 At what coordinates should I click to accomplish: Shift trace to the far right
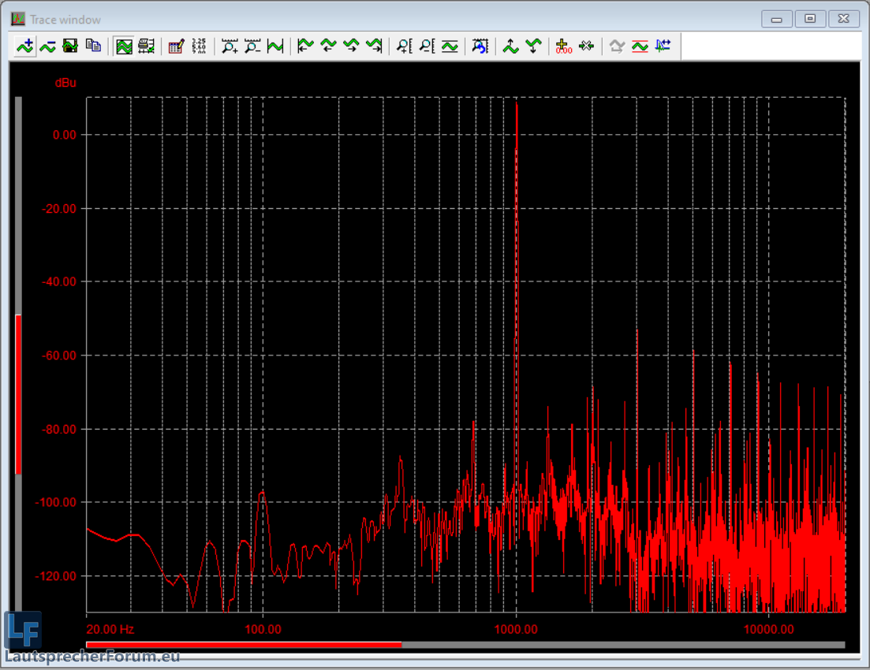[374, 47]
